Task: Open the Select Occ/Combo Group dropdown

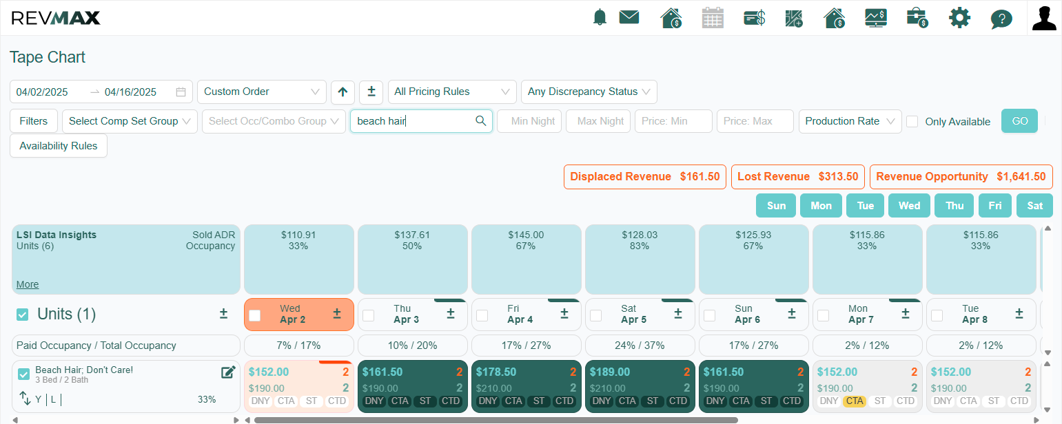Action: (x=274, y=121)
